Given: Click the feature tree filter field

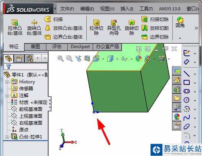Looking at the screenshot, I should pos(25,67).
